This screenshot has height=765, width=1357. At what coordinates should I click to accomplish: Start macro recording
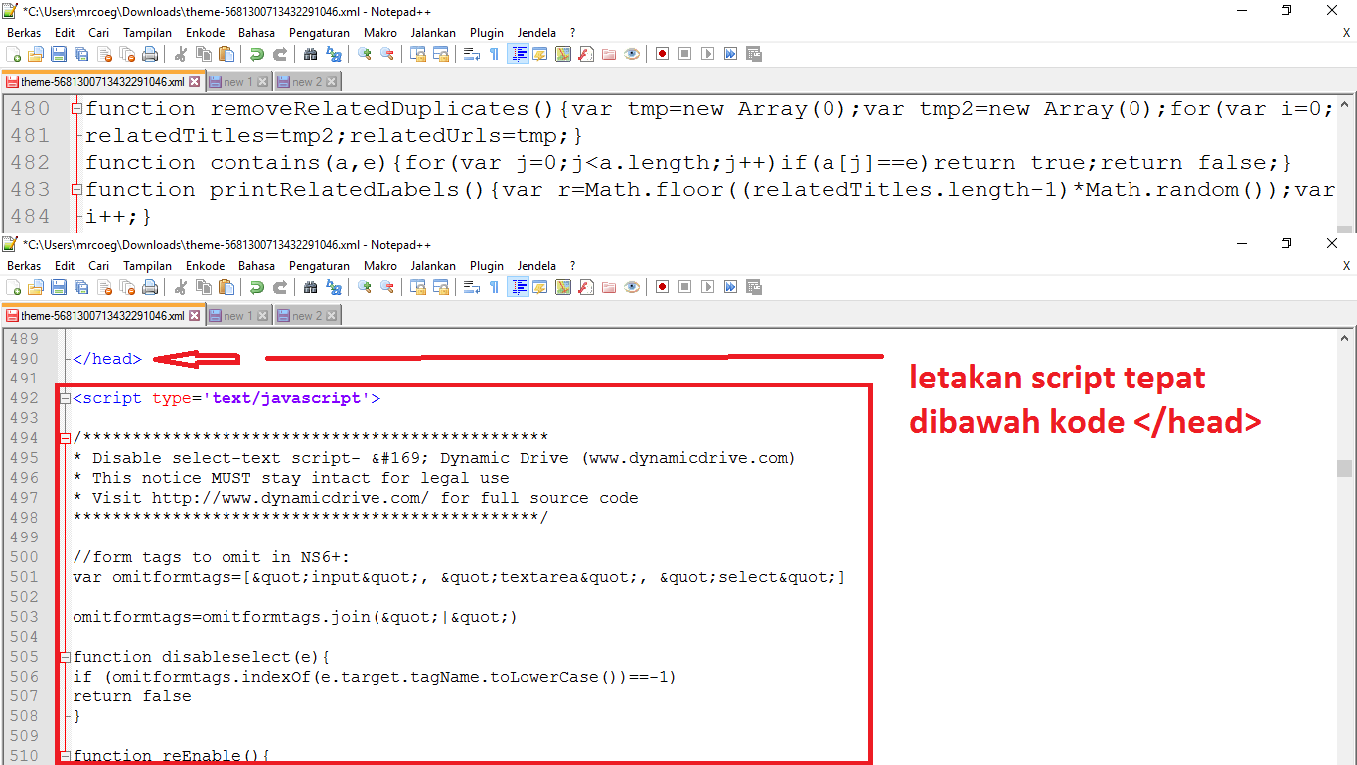(661, 54)
